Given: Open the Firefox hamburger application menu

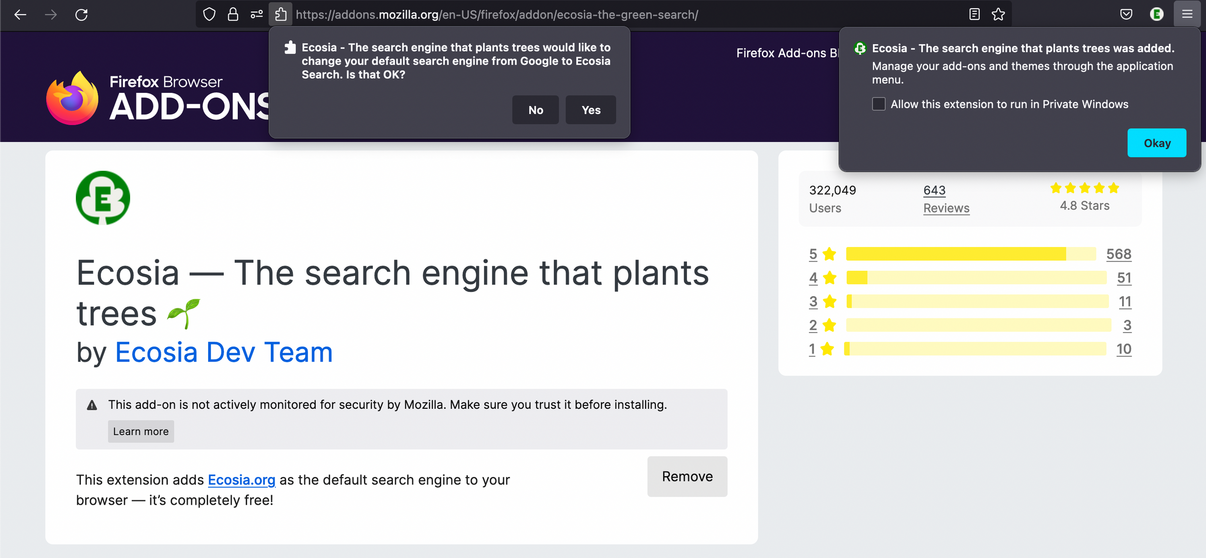Looking at the screenshot, I should (1187, 15).
